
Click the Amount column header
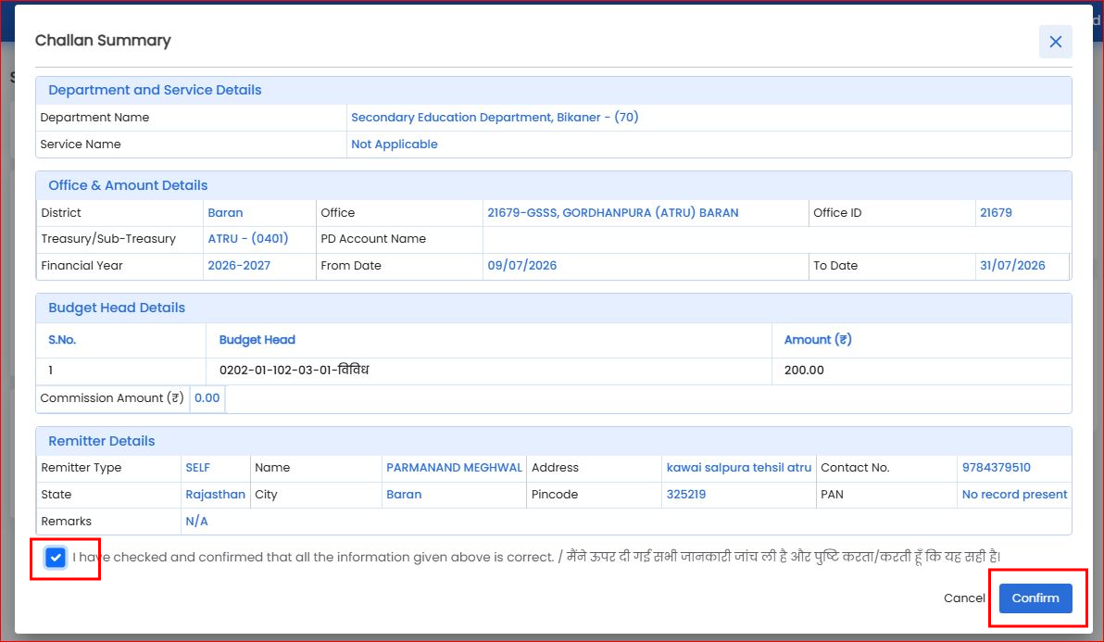[x=818, y=339]
